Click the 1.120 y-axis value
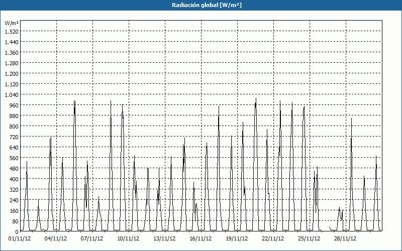Viewport: 402px width, 251px height. point(12,84)
